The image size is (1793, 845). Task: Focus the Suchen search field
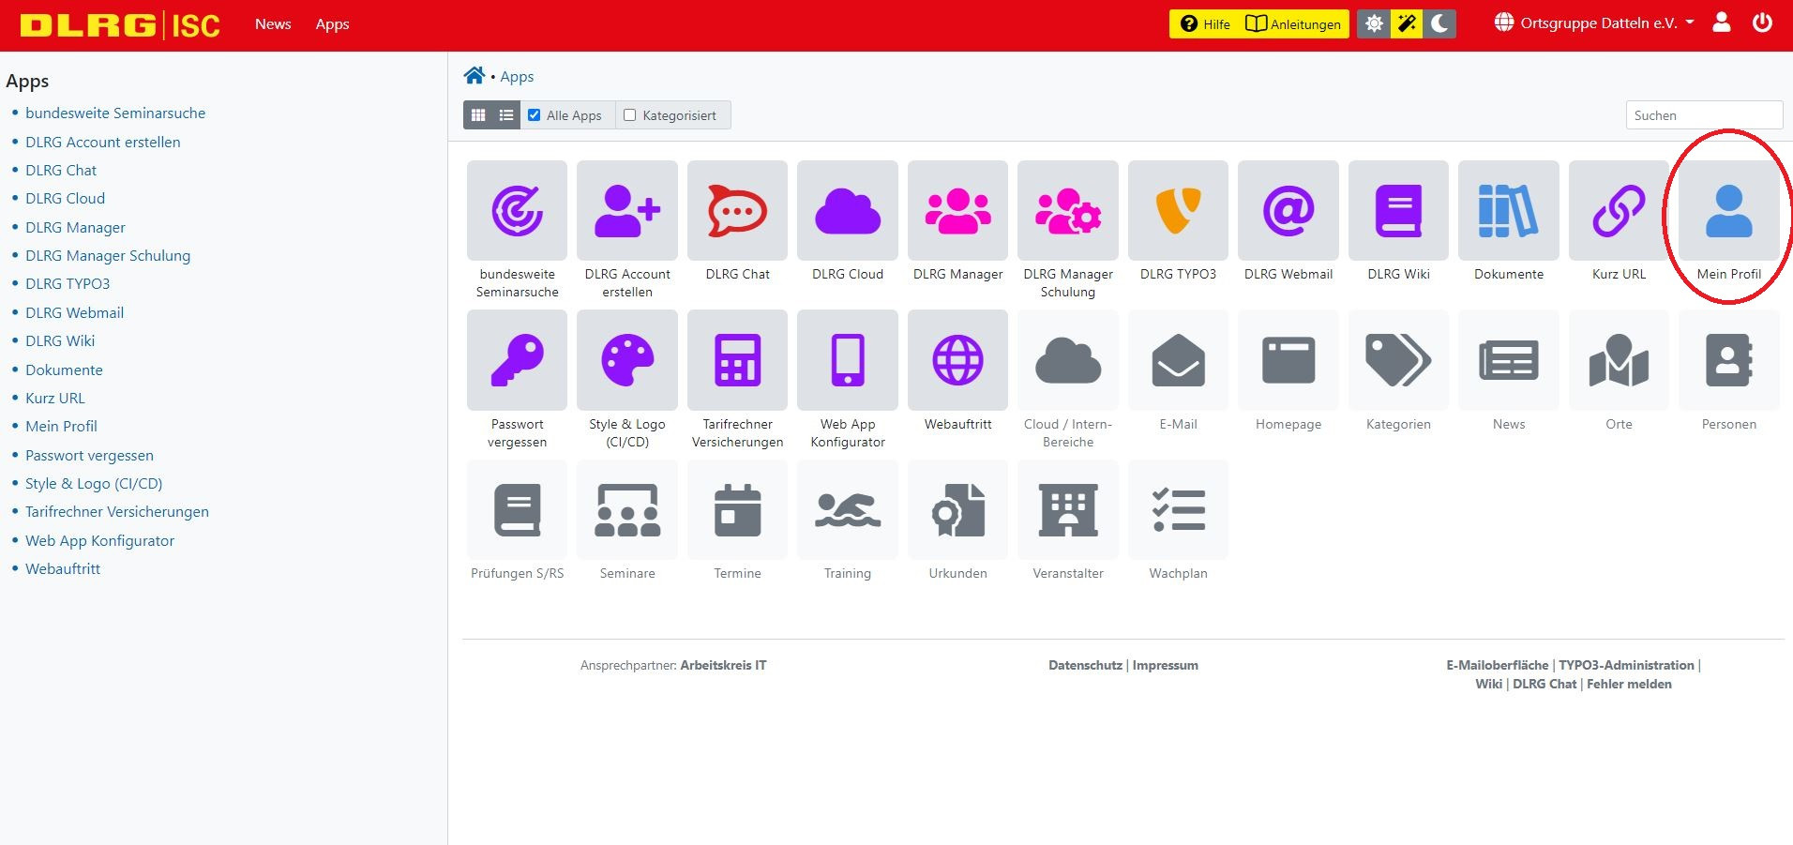[1704, 115]
